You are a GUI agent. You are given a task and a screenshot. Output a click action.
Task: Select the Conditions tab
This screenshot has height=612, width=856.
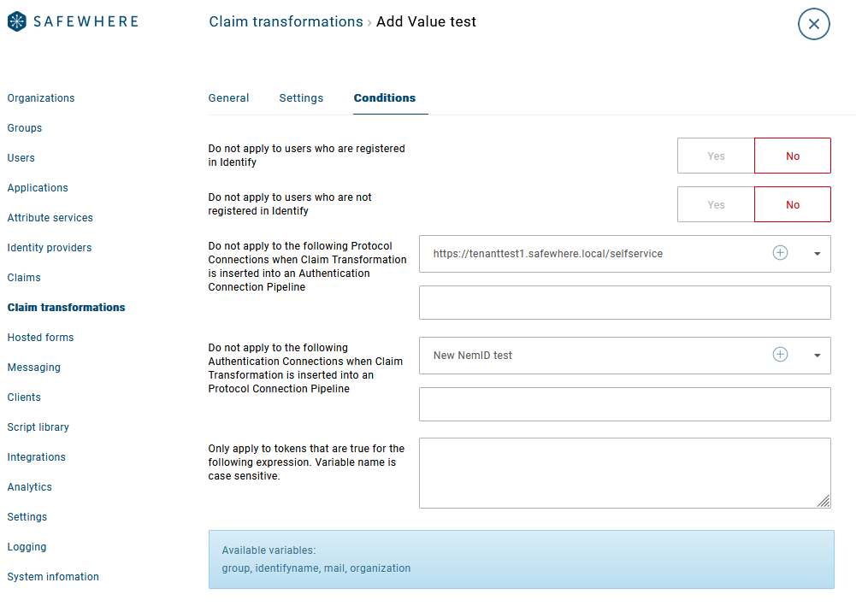[x=384, y=98]
